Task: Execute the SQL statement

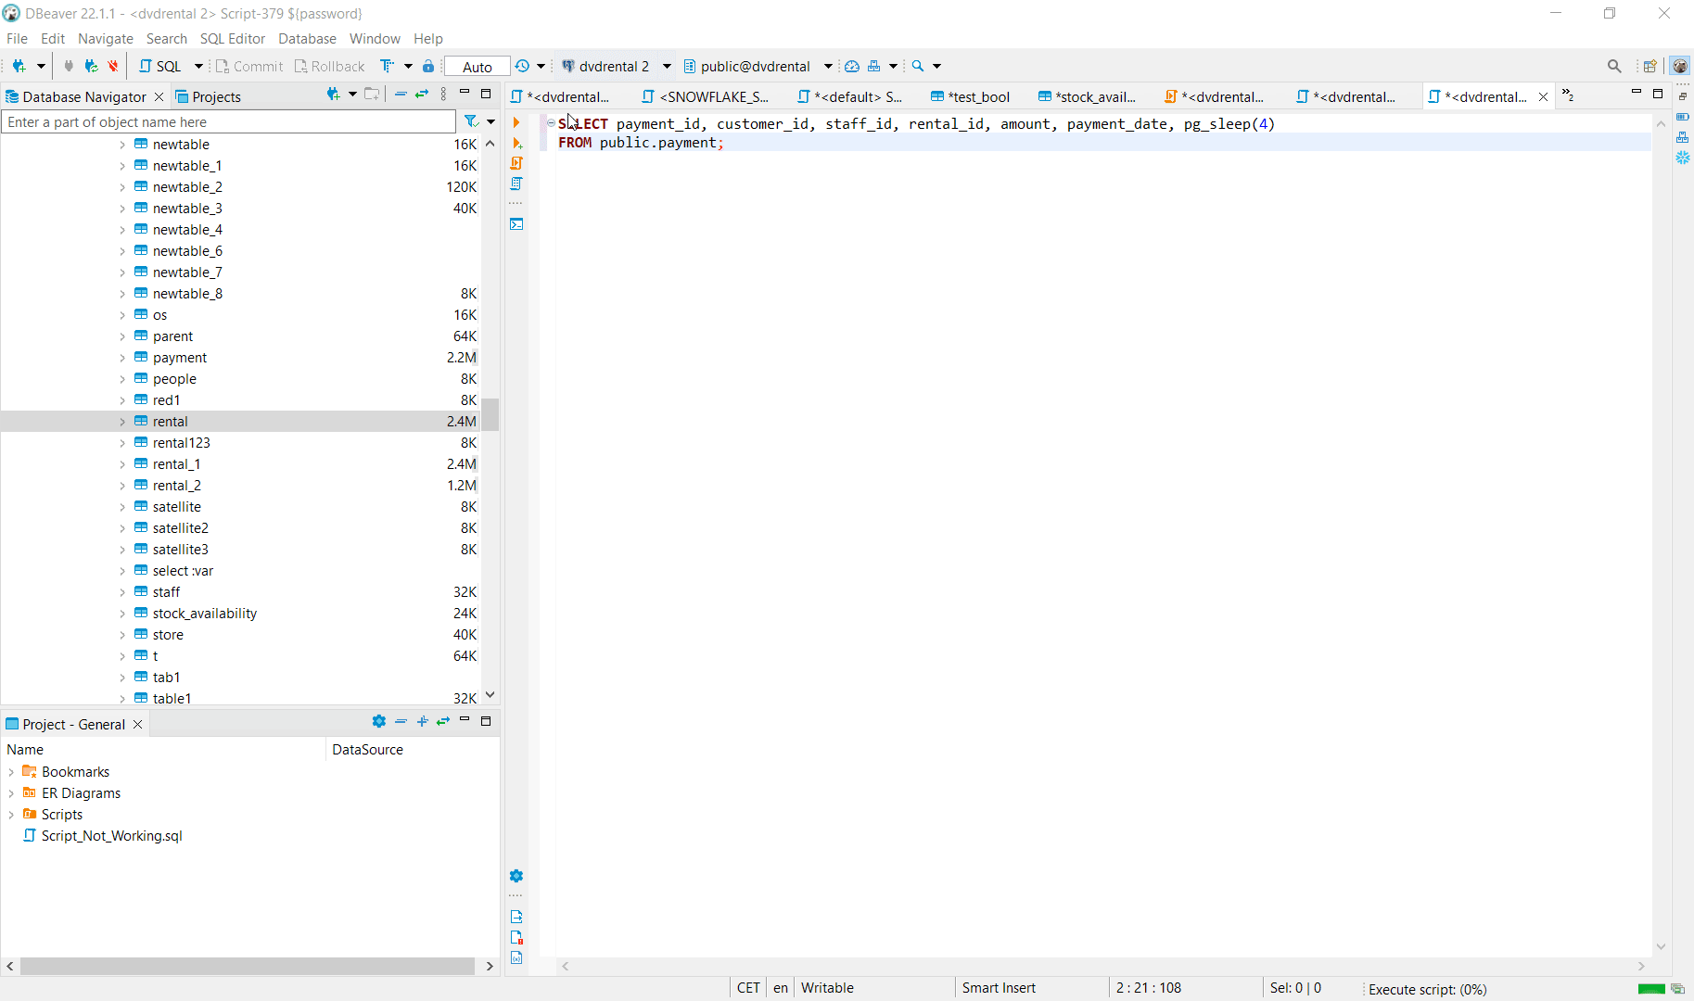Action: pyautogui.click(x=516, y=121)
